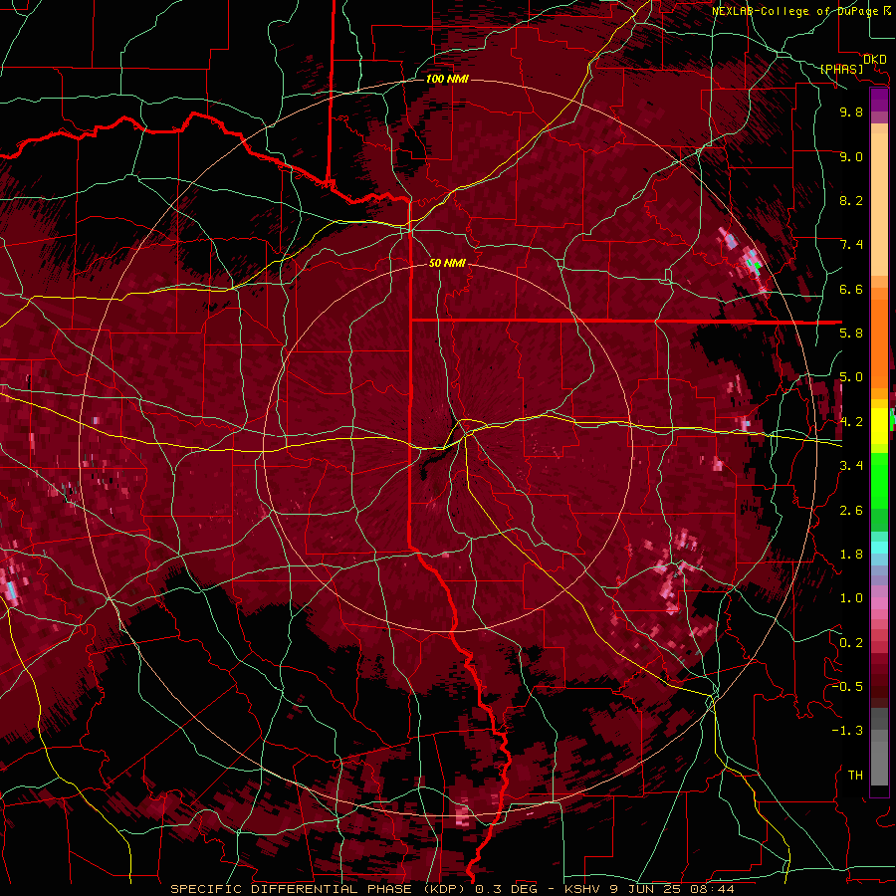Click the -1.3 value on the color scale

coord(847,731)
